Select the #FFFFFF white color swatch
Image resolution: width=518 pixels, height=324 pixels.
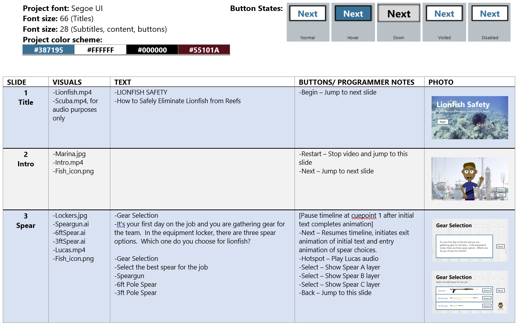click(100, 50)
